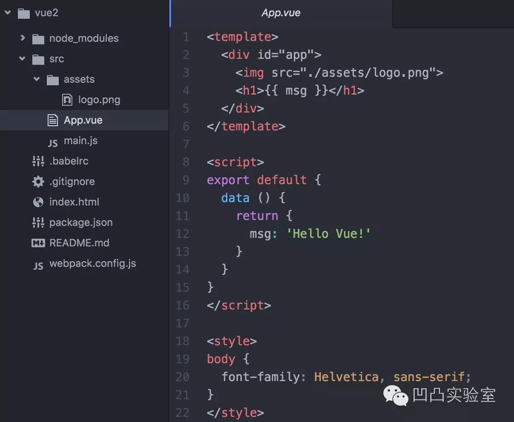Click the default keyword
The height and width of the screenshot is (422, 514).
[x=282, y=180]
